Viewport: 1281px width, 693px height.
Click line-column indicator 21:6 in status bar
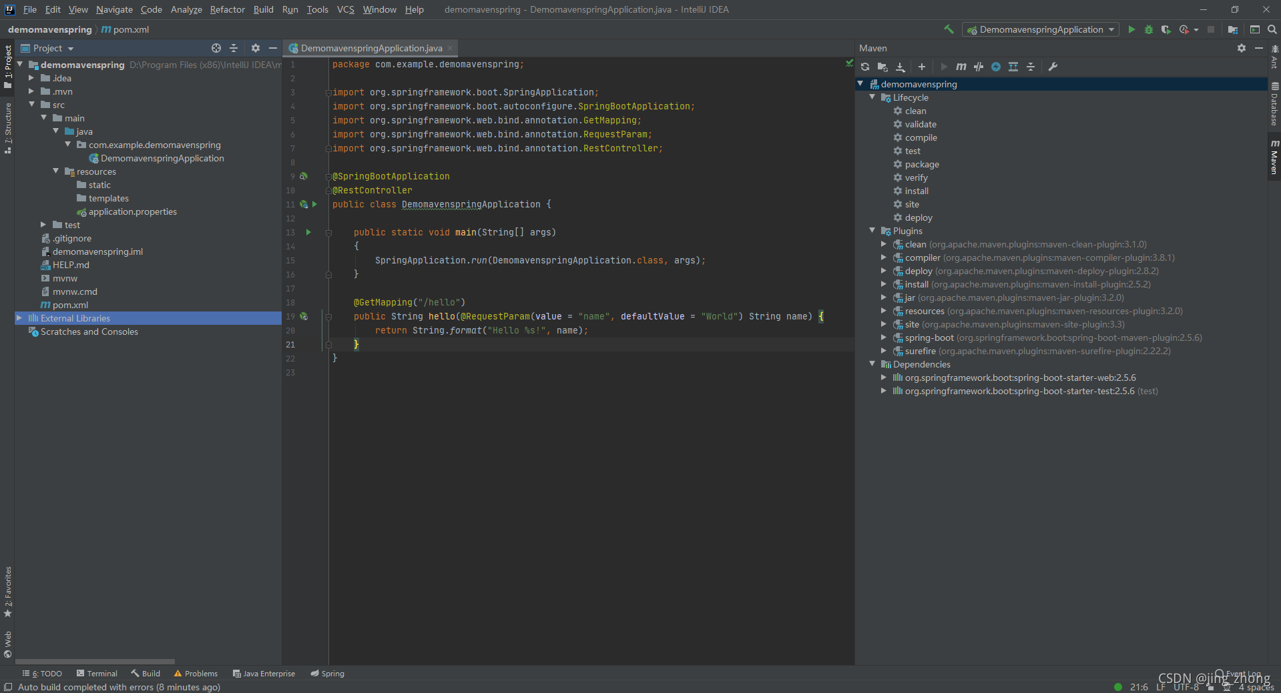click(1139, 687)
